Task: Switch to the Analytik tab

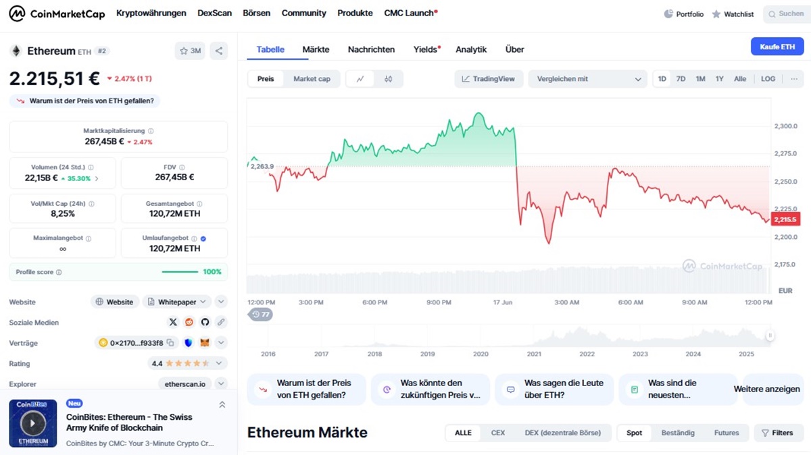Action: (471, 49)
